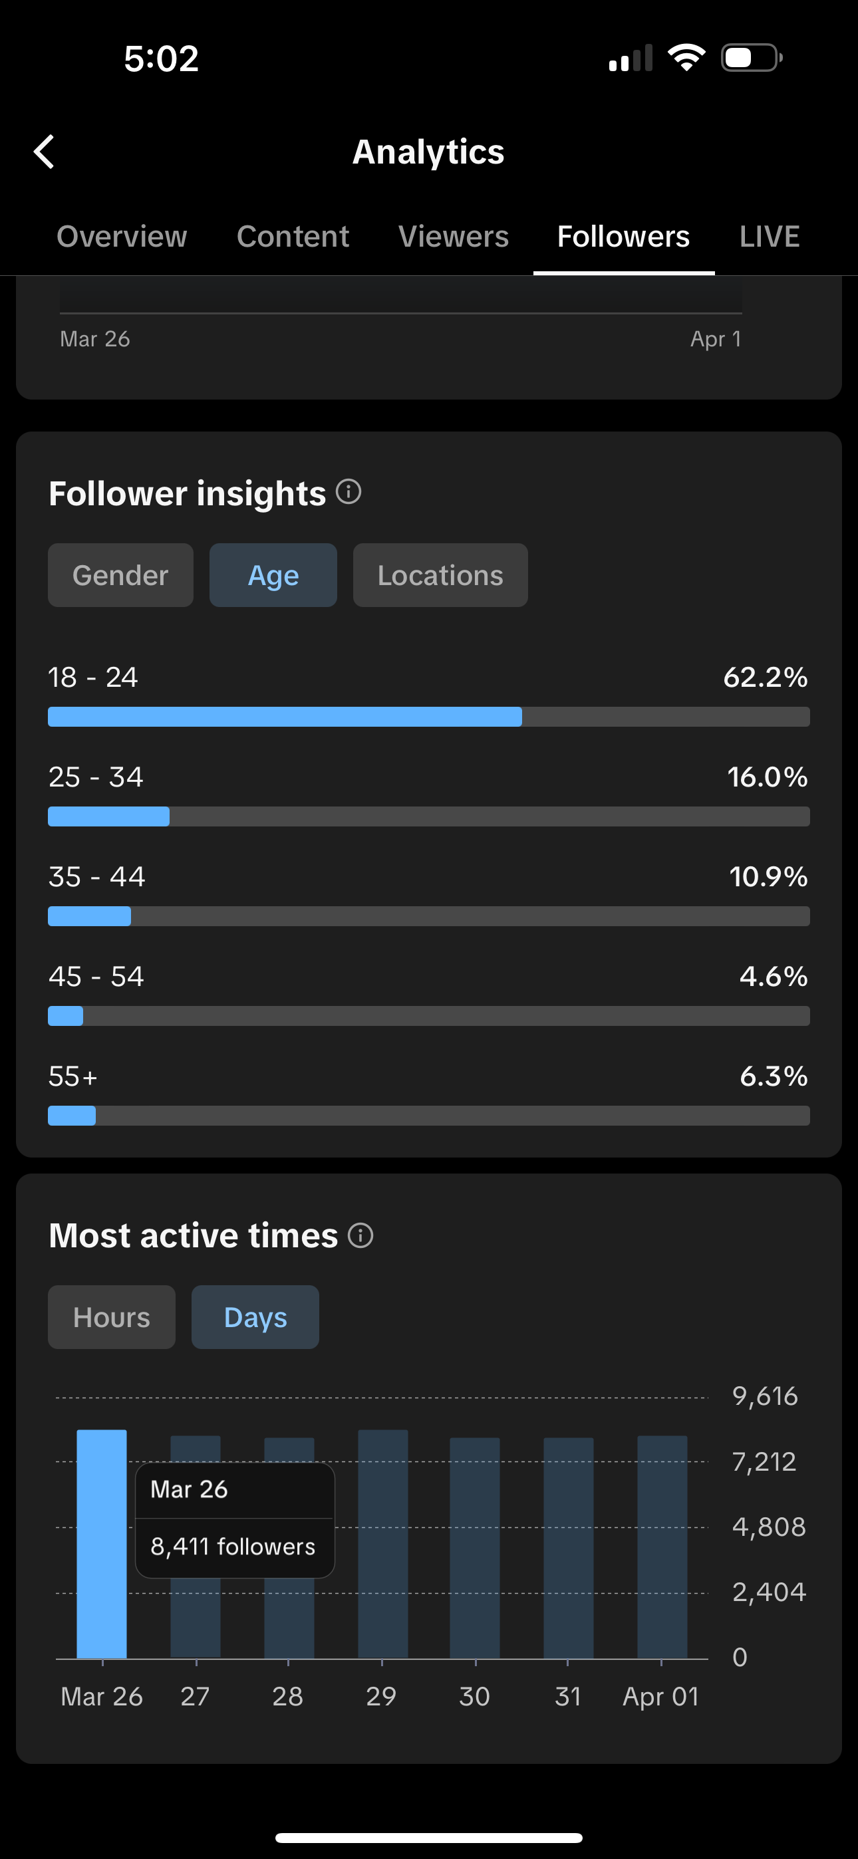Go to the Viewers tab
This screenshot has height=1859, width=858.
click(454, 237)
